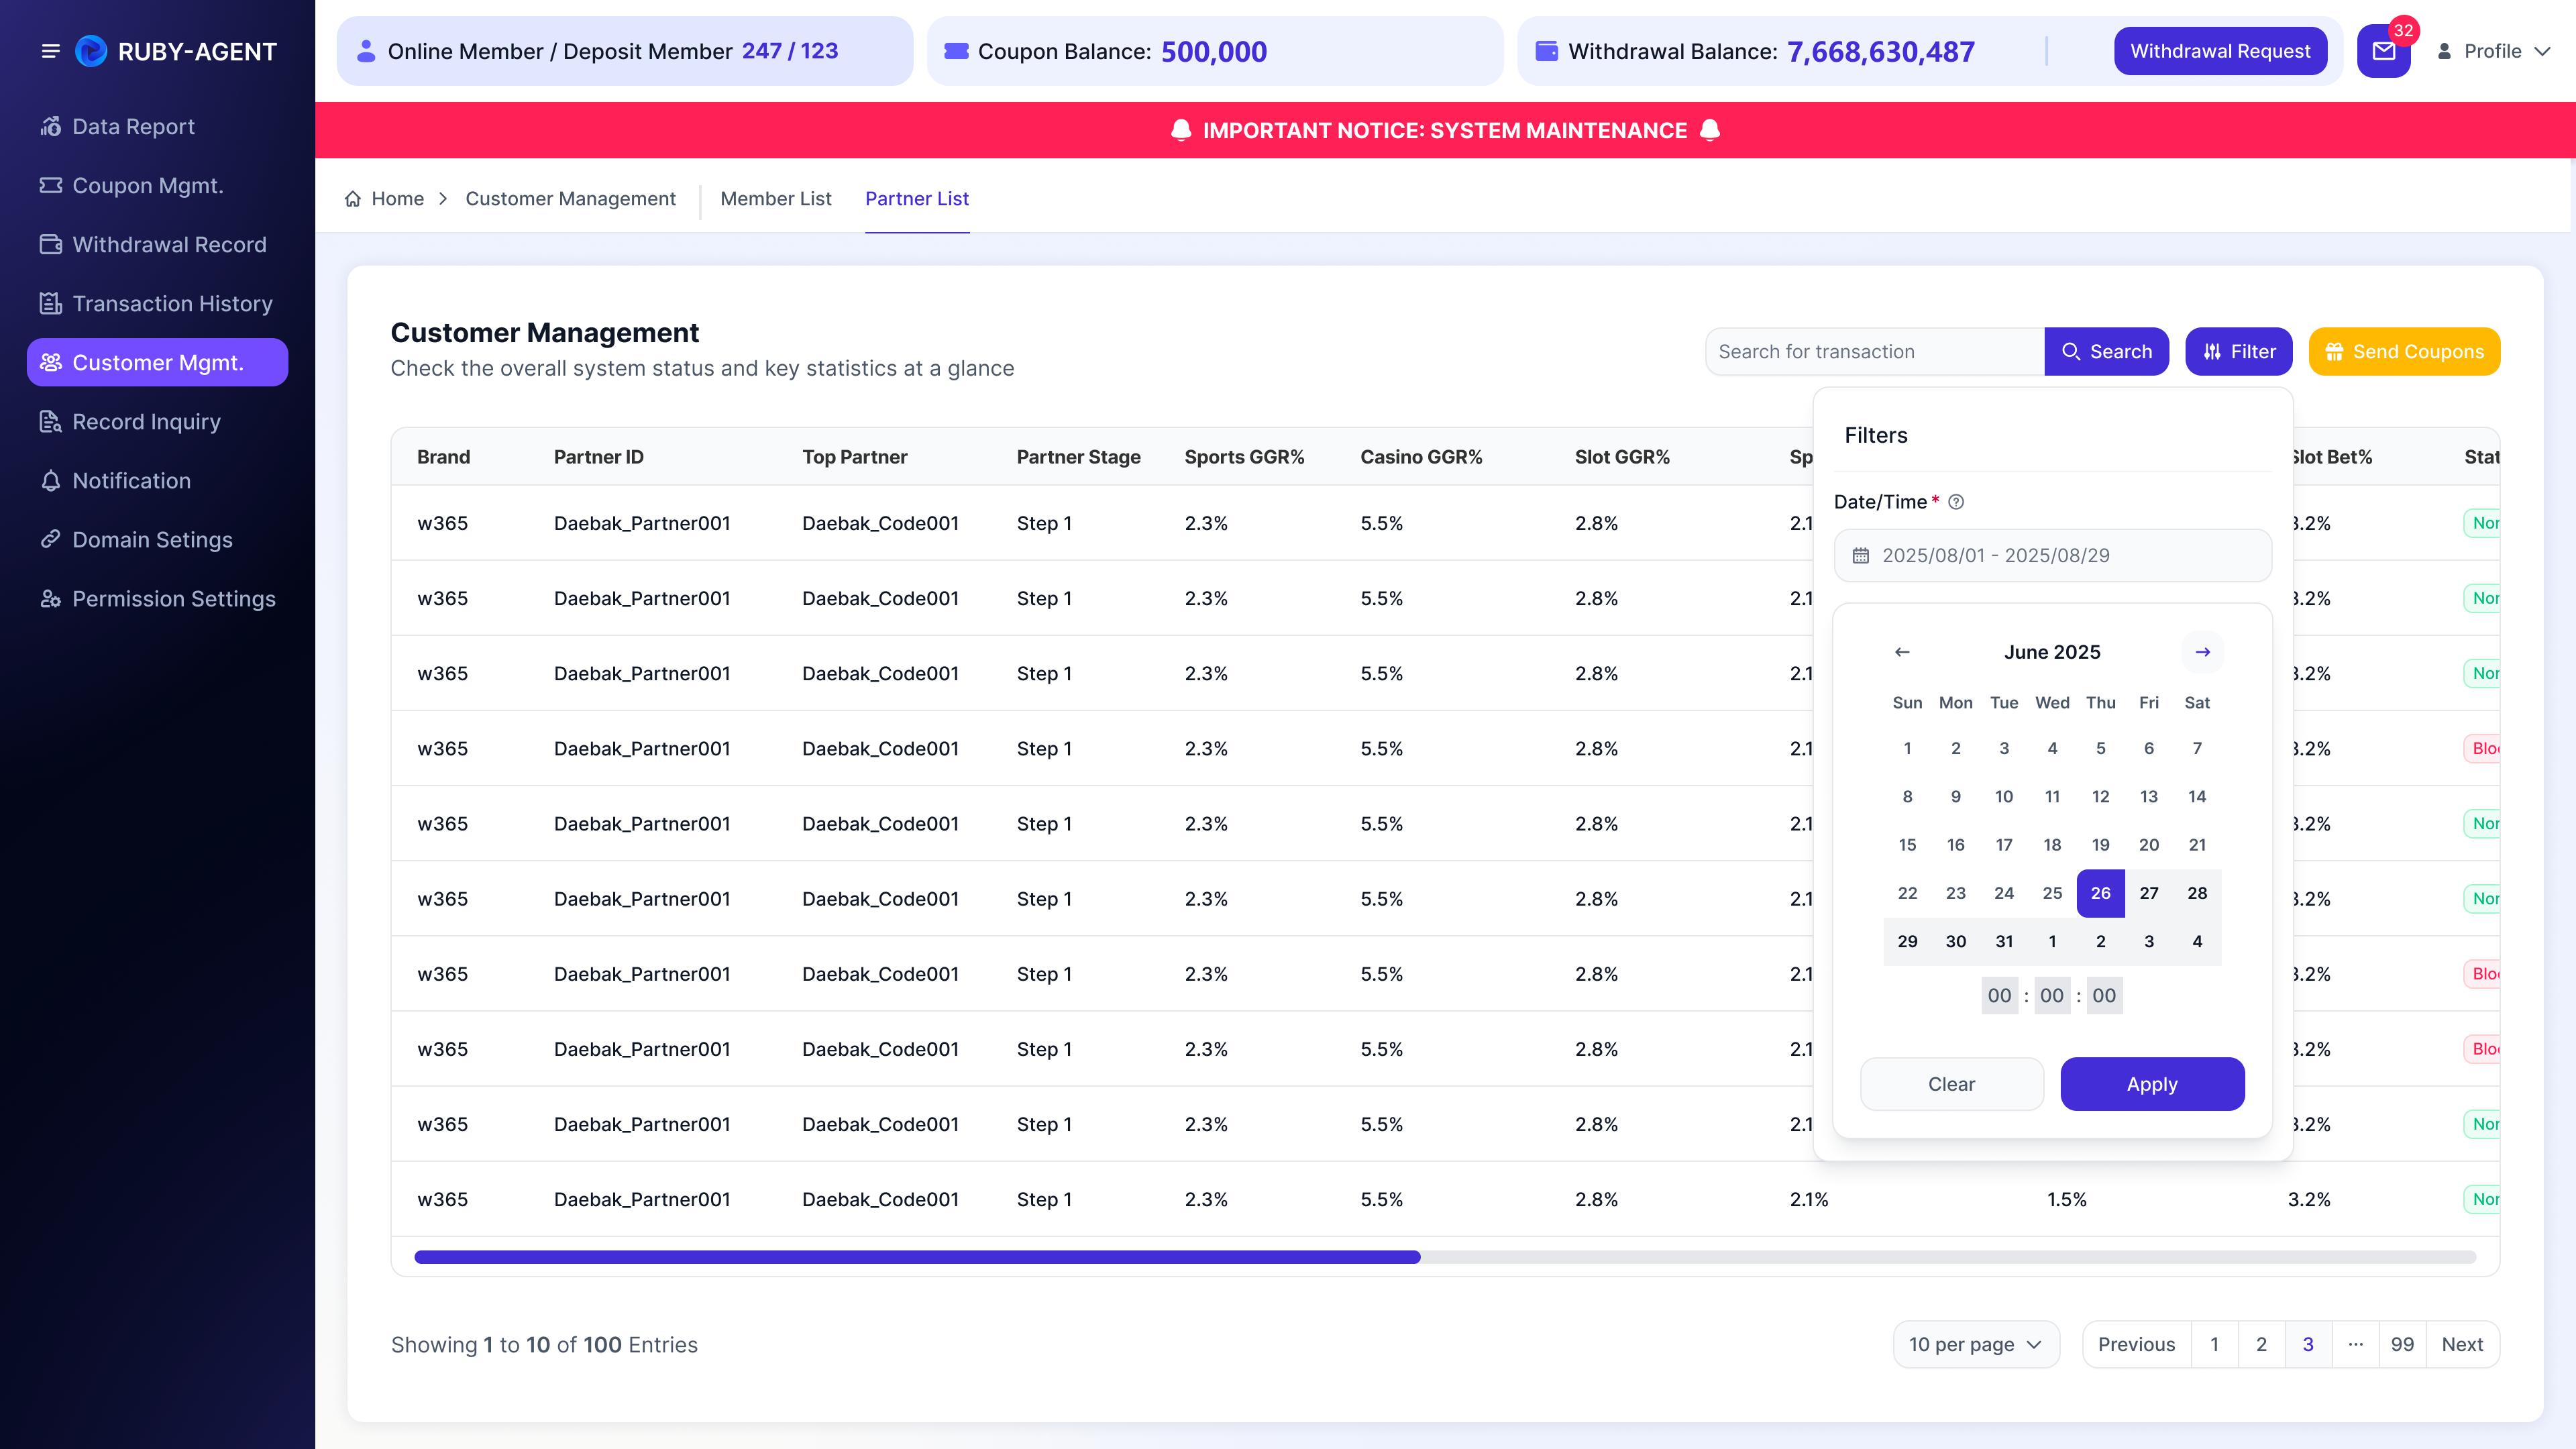Screen dimensions: 2576x1449
Task: Go to next month in calendar
Action: click(x=2202, y=652)
